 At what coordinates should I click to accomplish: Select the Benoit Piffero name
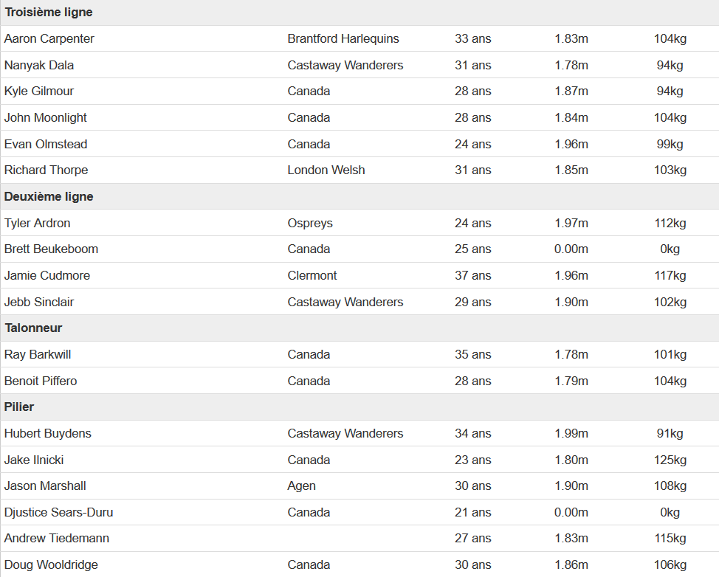click(x=41, y=381)
